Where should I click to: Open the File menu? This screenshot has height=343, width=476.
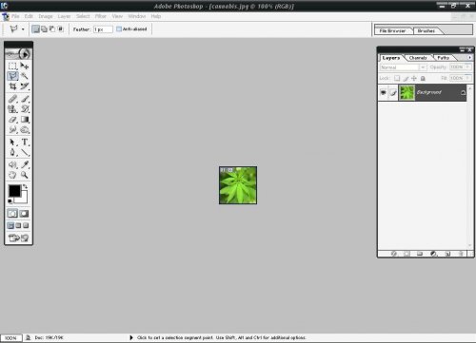pos(15,16)
